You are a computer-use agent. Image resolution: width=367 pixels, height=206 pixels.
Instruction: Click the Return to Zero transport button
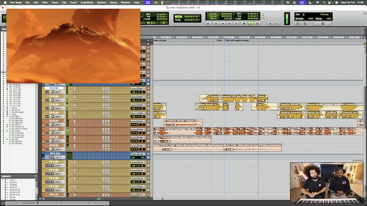pos(217,22)
